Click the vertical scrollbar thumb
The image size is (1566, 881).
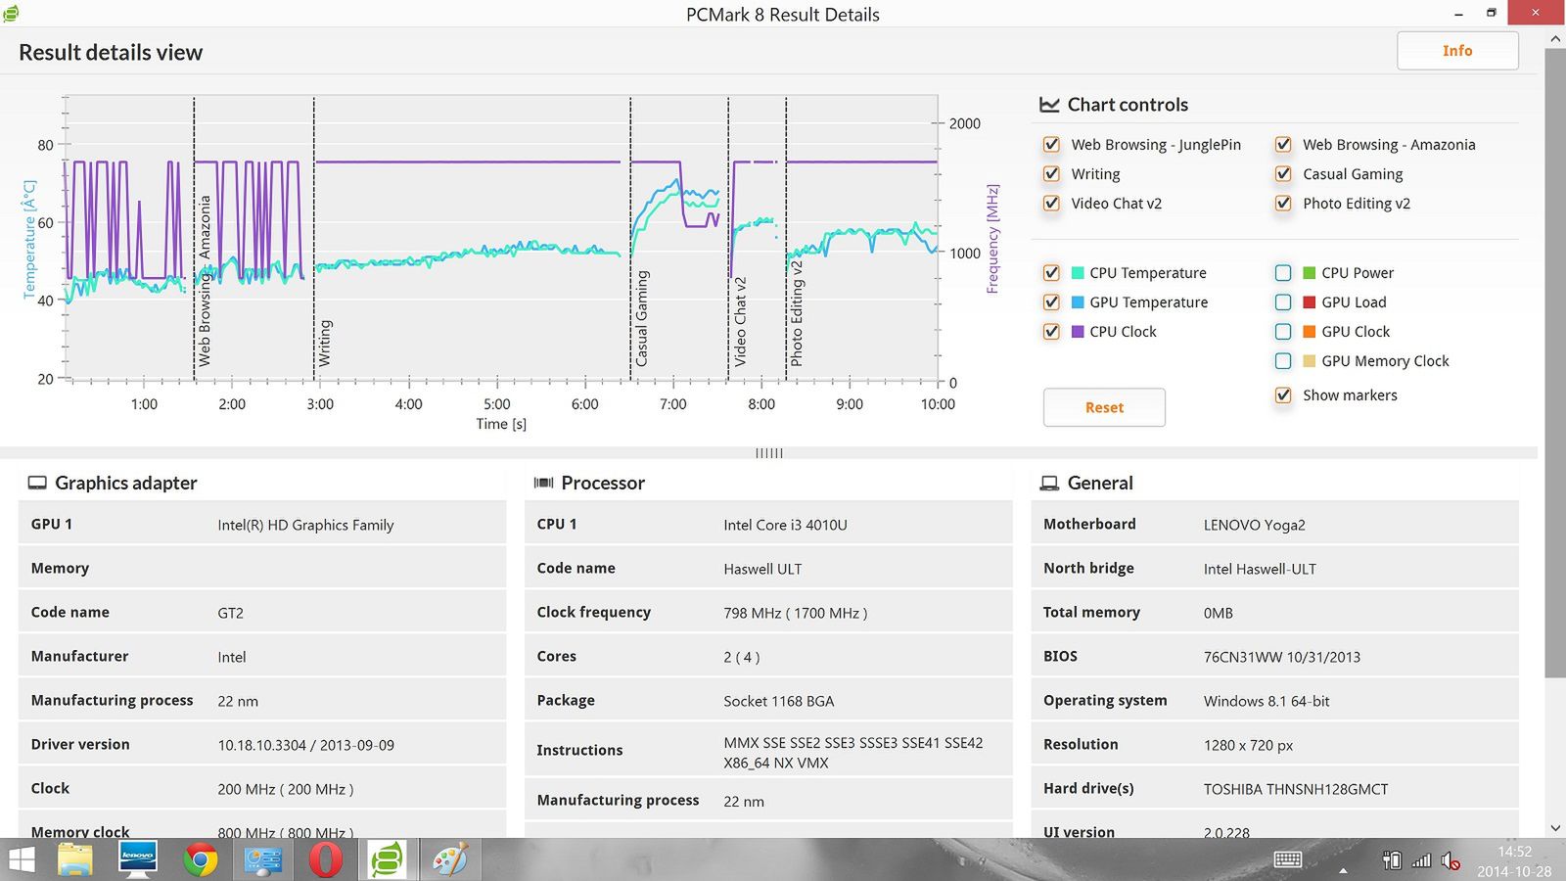tap(1555, 362)
